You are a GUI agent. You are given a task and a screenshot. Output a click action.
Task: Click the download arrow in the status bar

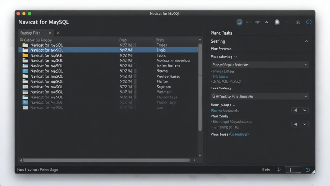(279, 170)
